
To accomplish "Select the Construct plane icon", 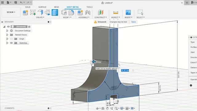I will (x=101, y=12).
